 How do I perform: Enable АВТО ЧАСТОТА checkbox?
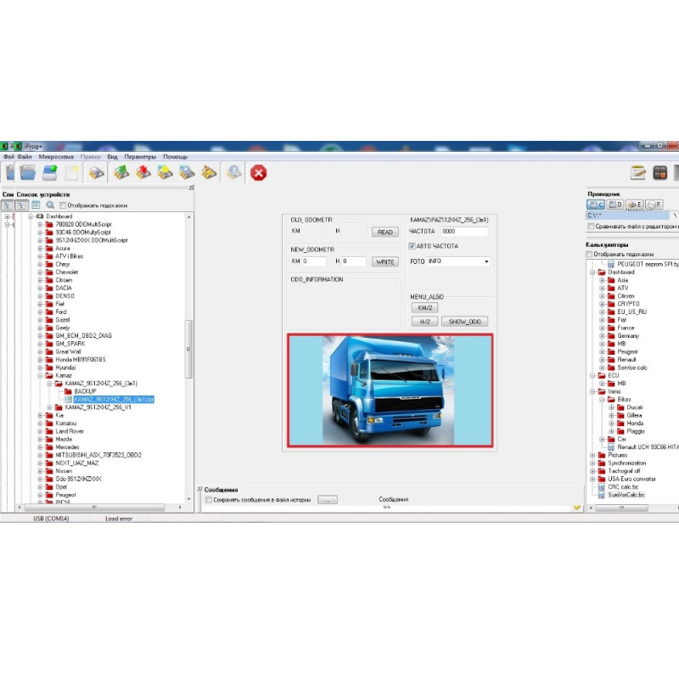click(413, 246)
